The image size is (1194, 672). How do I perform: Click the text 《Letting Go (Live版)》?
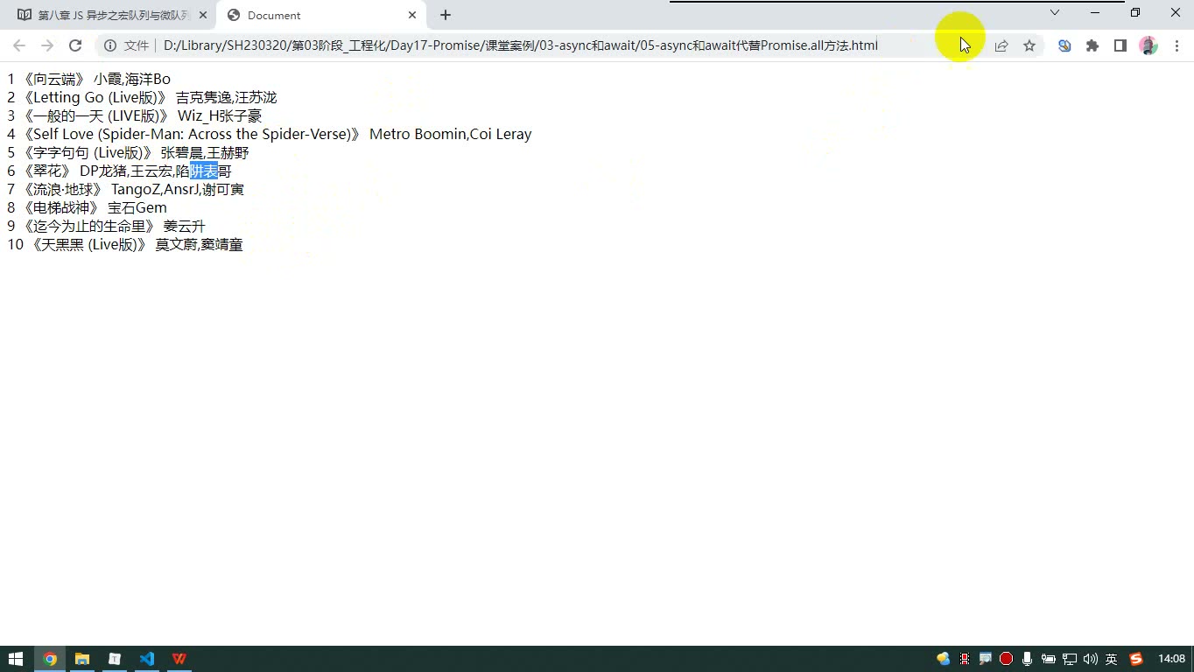point(94,97)
